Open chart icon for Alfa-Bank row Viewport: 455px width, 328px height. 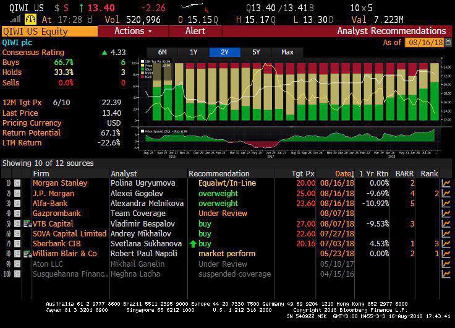(446, 204)
